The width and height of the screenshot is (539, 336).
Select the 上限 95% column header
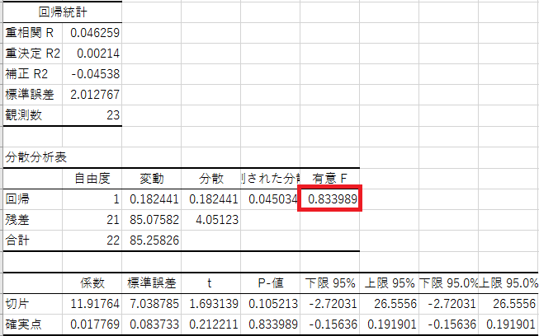click(390, 283)
